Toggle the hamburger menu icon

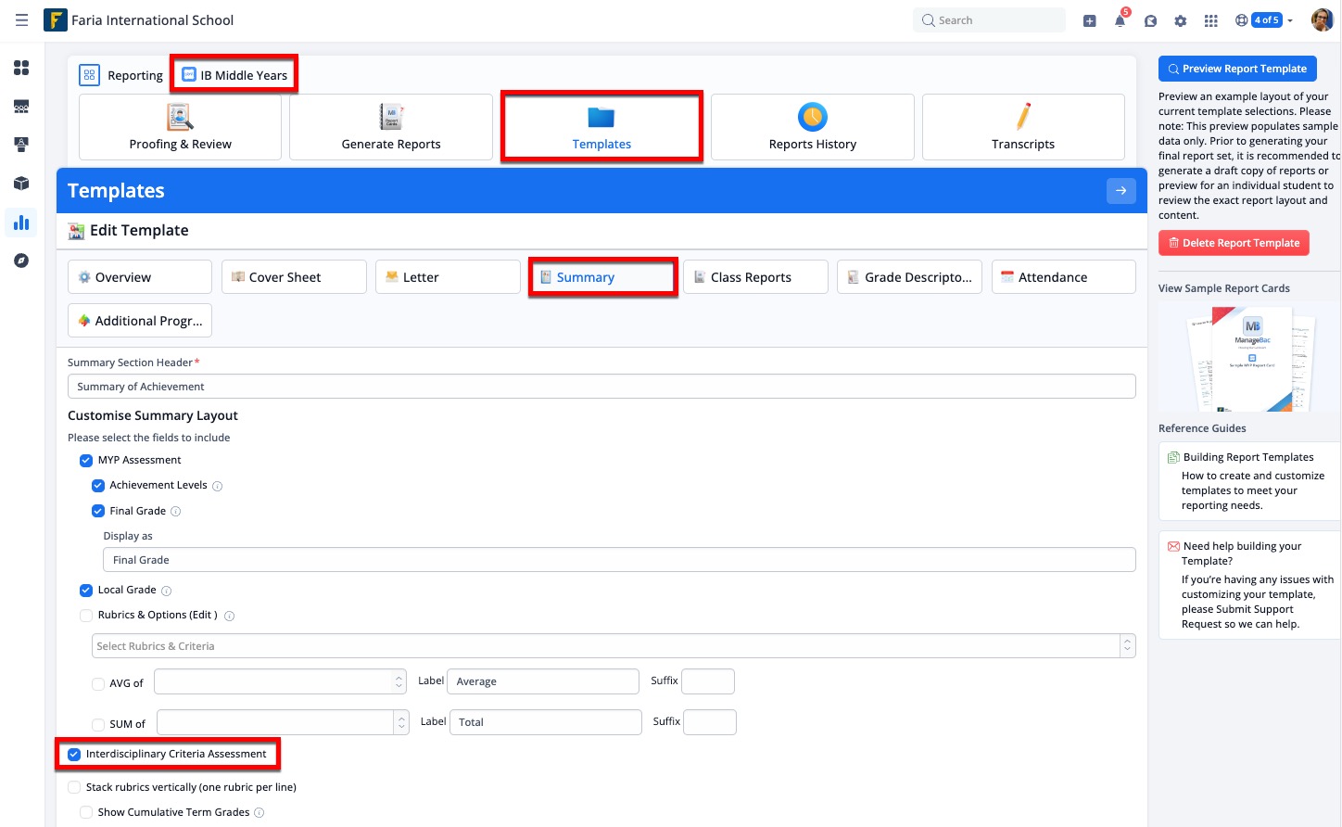click(21, 20)
